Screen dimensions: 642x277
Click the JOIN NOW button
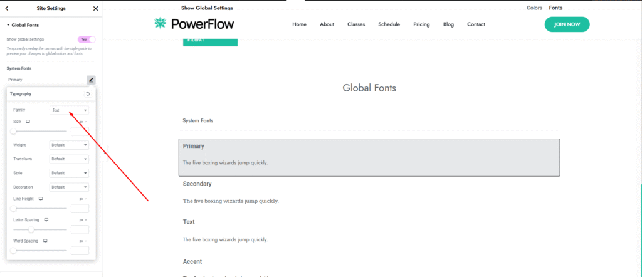pyautogui.click(x=567, y=24)
